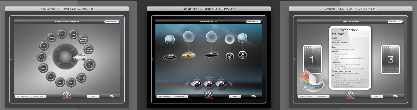Click 'Aide à la navigation' in Scénario window
Image resolution: width=417 pixels, height=110 pixels.
coord(306,97)
